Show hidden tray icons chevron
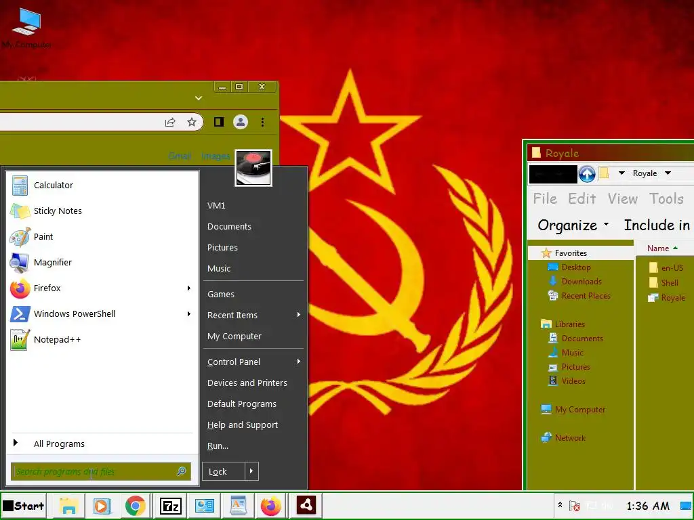 point(560,505)
